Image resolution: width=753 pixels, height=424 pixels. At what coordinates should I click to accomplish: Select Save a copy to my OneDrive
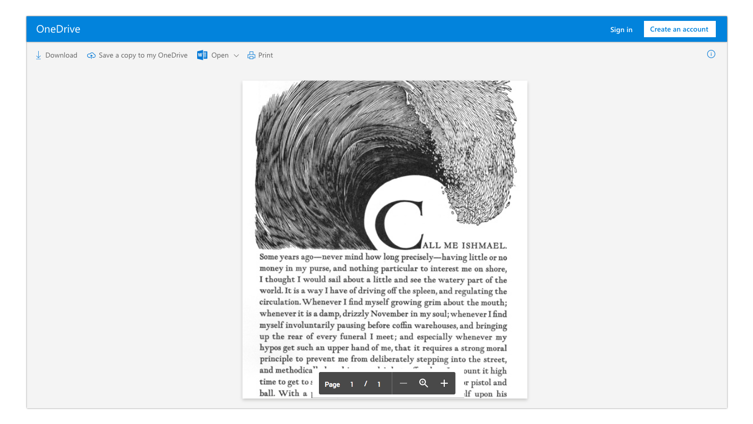[x=143, y=55]
